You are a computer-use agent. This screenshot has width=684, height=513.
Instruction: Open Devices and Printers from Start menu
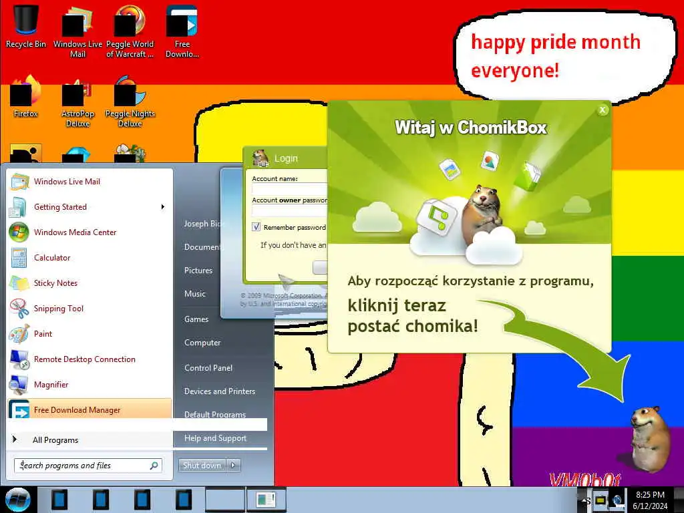pos(219,391)
